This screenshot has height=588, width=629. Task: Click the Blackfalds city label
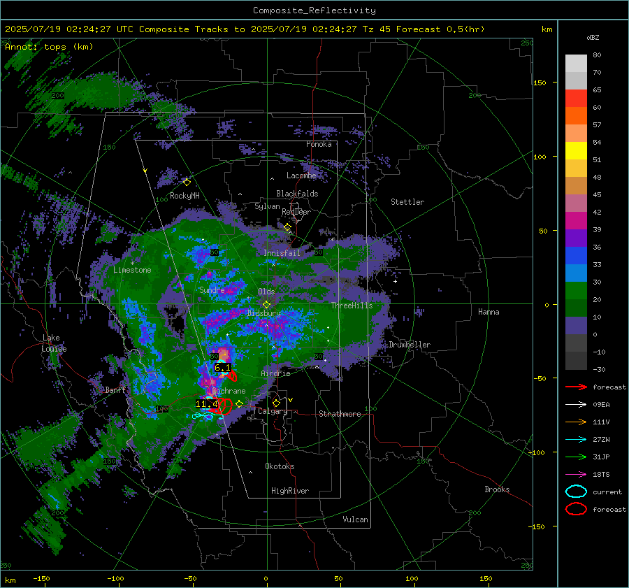tap(297, 194)
